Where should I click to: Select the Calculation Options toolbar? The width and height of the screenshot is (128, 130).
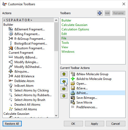coord(93,29)
